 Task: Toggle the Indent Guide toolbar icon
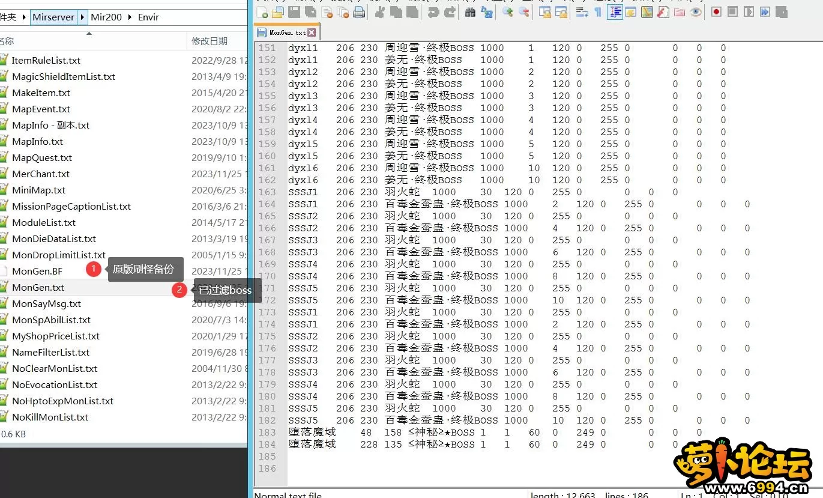tap(615, 11)
